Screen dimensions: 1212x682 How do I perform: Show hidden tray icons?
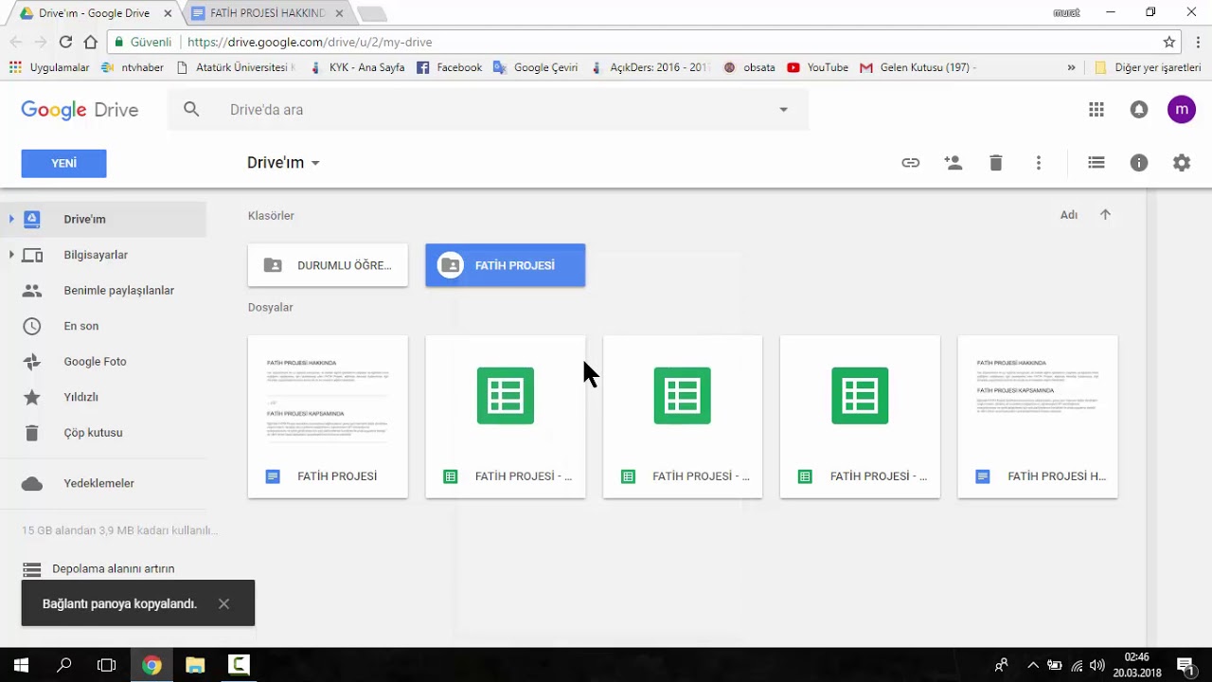pos(1033,665)
